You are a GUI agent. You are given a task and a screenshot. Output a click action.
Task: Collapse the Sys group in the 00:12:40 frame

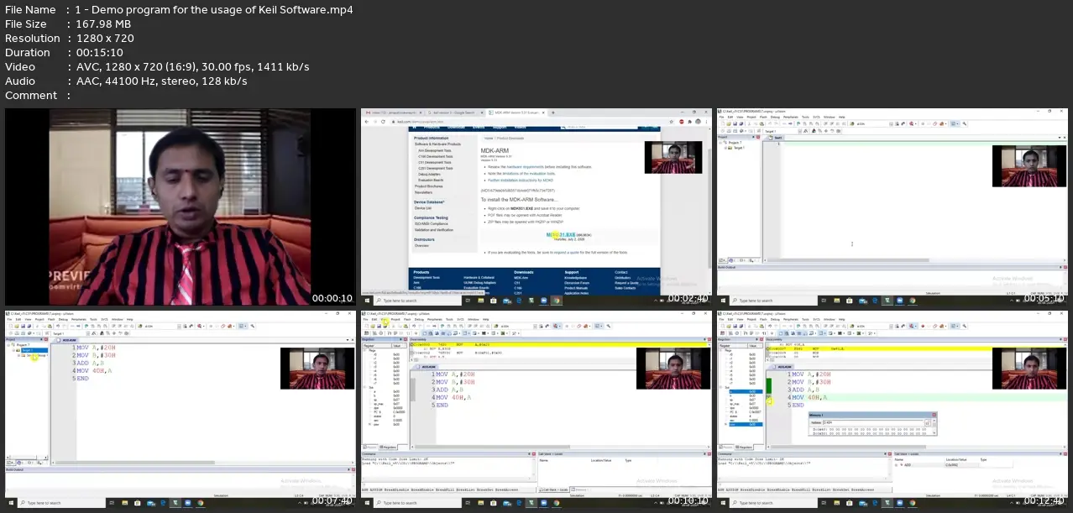720,387
